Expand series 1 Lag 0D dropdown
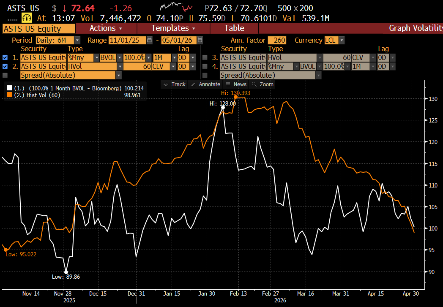 coord(193,57)
